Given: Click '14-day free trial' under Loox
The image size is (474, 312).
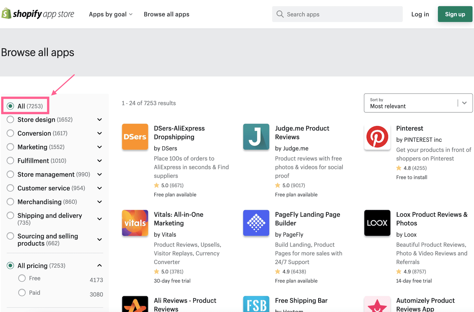Looking at the screenshot, I should coord(414,281).
